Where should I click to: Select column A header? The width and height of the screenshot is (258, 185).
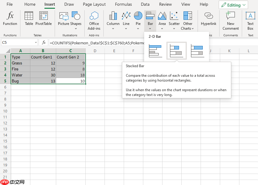coord(20,51)
